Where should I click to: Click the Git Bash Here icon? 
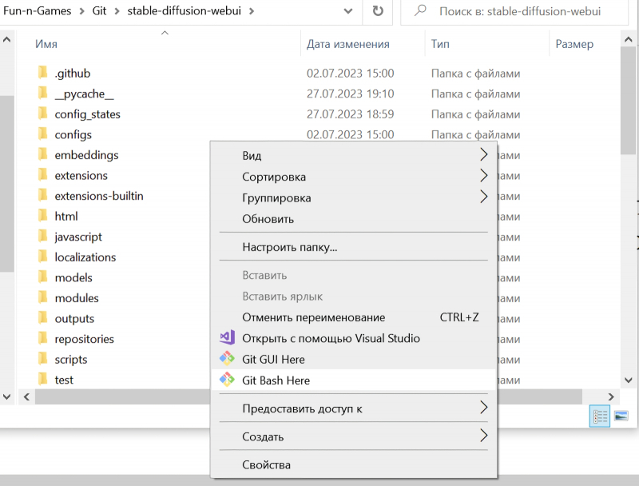[228, 380]
